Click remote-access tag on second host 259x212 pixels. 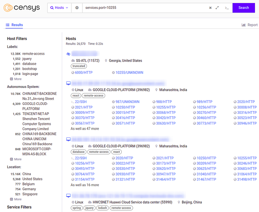pyautogui.click(x=94, y=96)
